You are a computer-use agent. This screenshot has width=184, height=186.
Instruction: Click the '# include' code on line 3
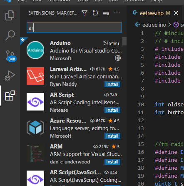[169, 49]
